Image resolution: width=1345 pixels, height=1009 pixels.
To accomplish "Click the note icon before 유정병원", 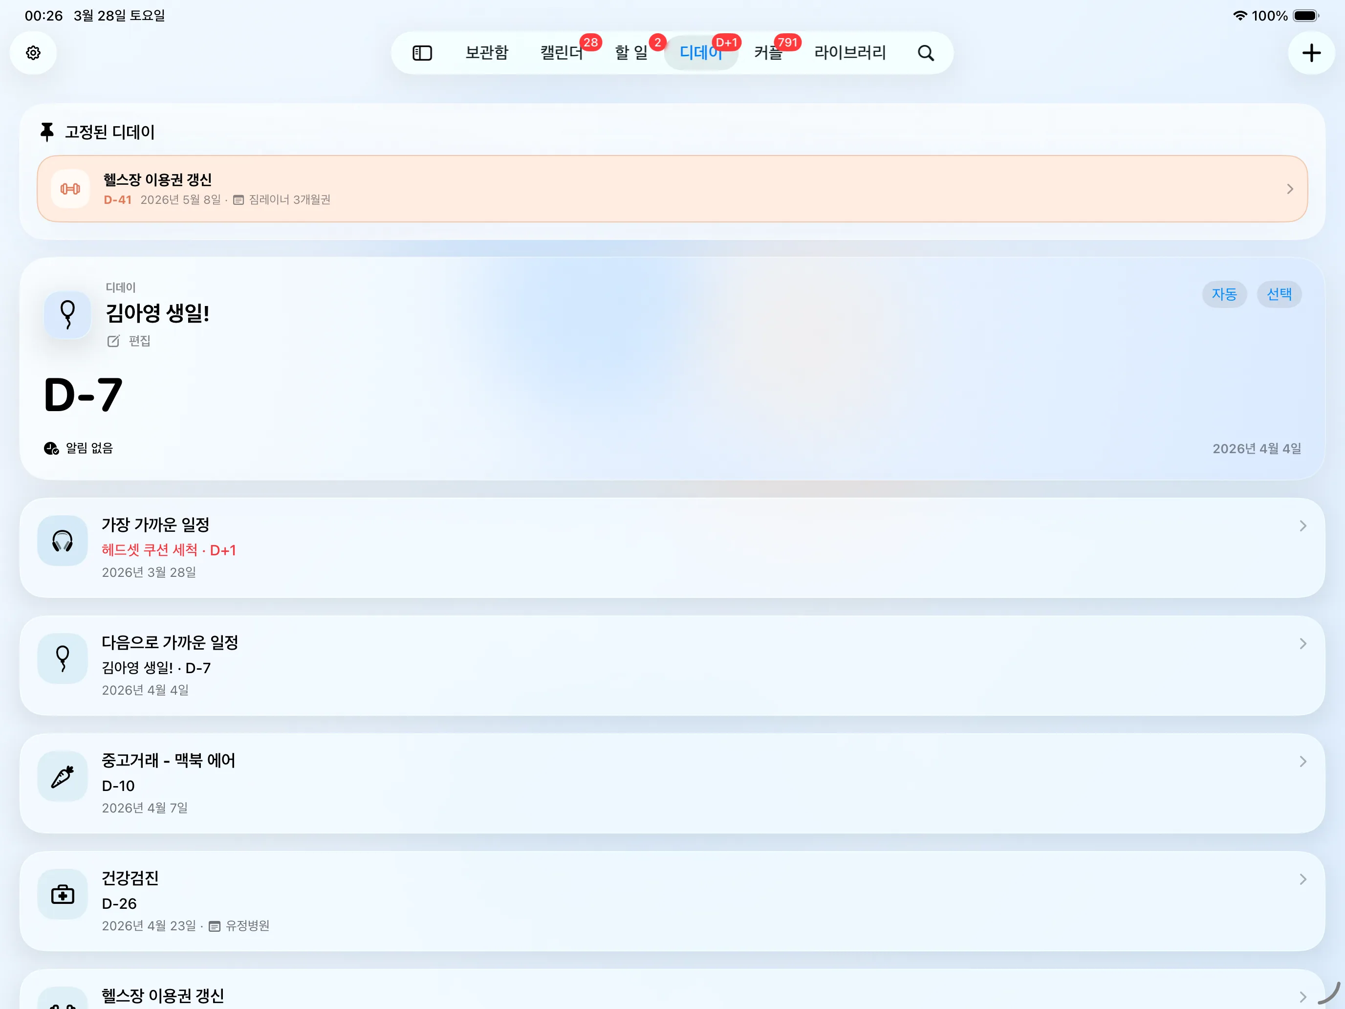I will coord(215,926).
